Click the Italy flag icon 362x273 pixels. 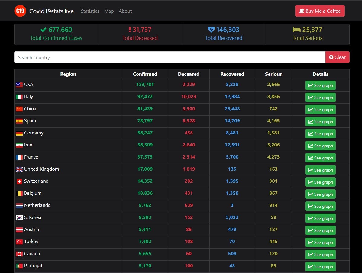point(19,97)
